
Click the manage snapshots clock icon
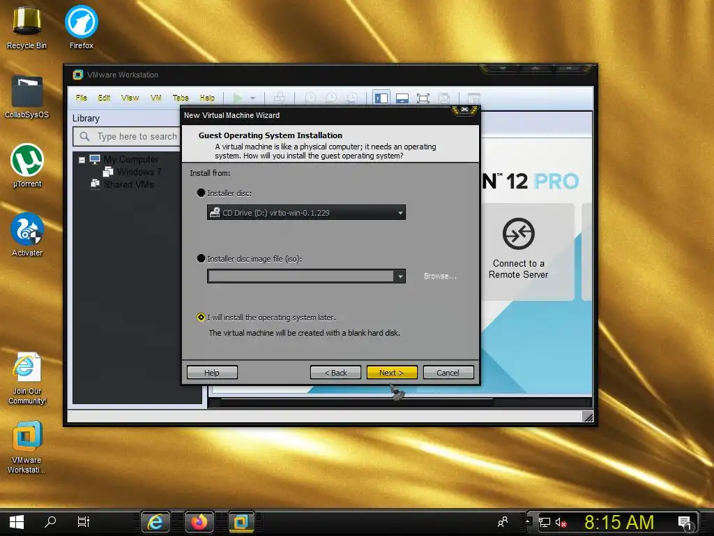[352, 98]
